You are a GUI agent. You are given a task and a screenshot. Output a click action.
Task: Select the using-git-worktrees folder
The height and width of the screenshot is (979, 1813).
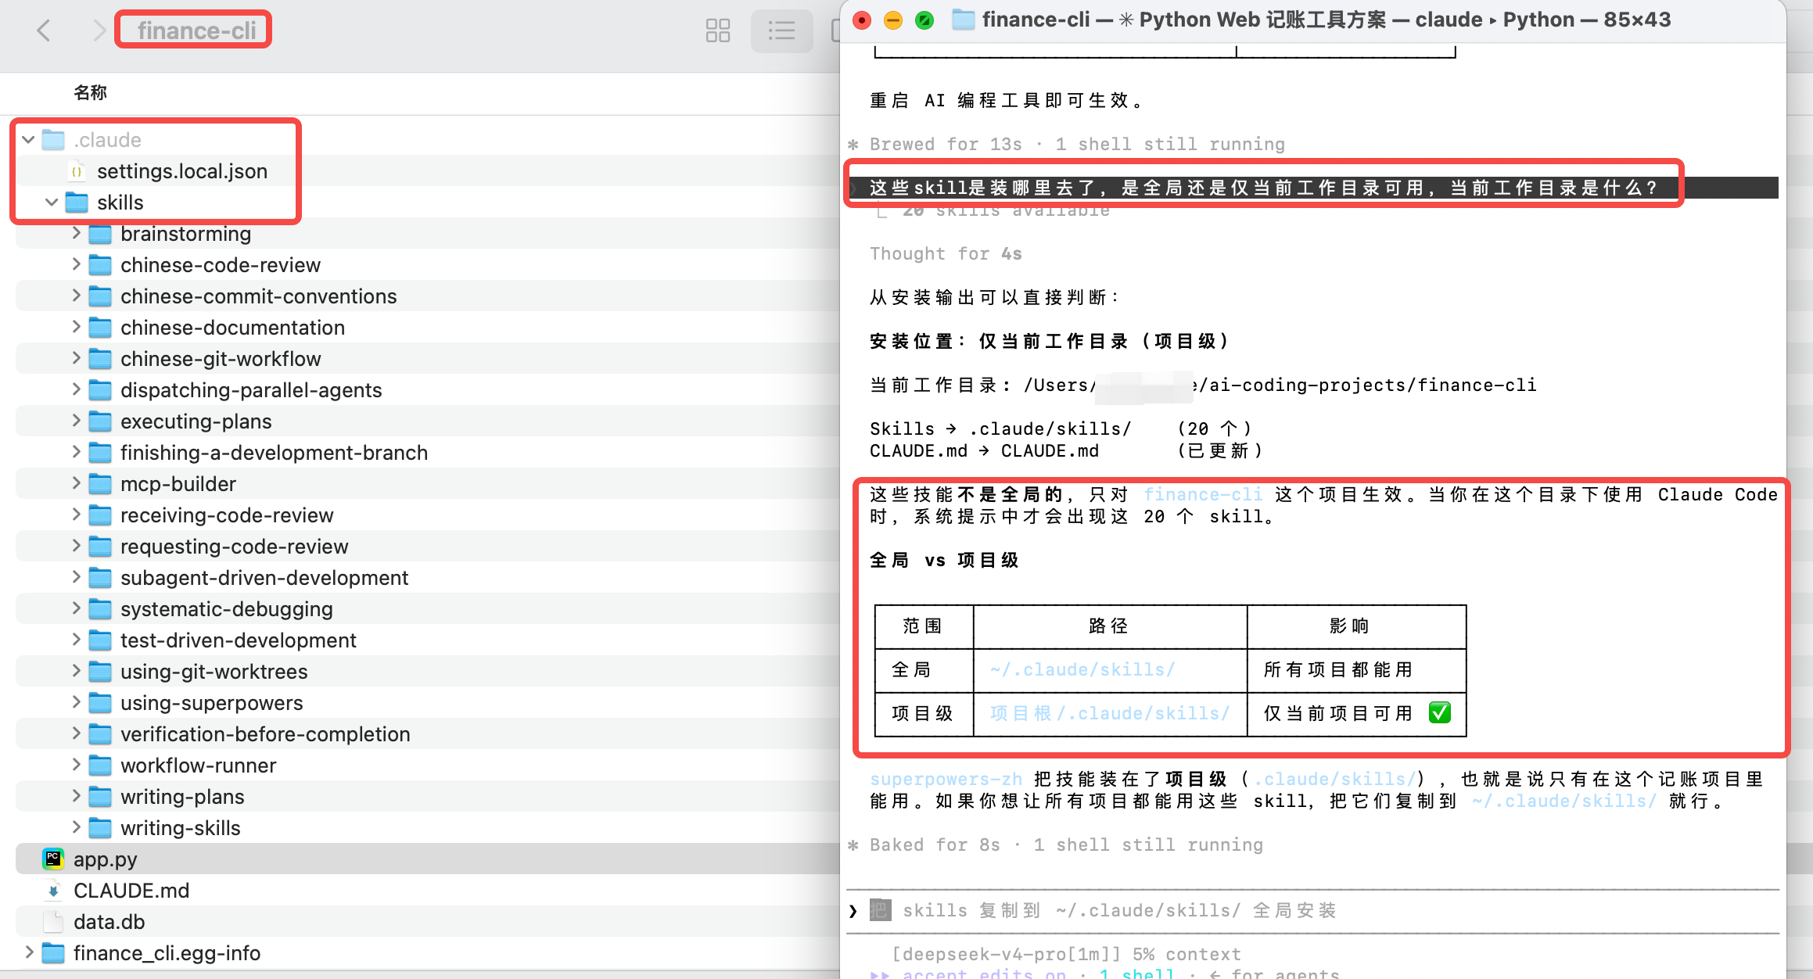pyautogui.click(x=214, y=672)
